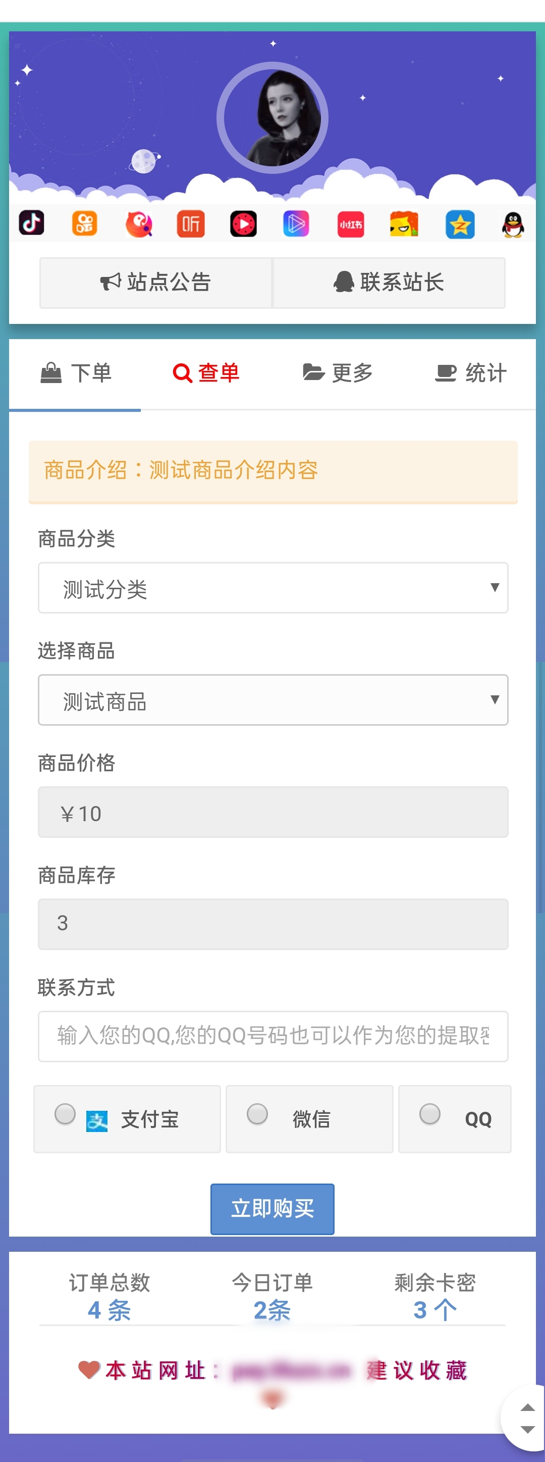Open the Kuaishou app icon
This screenshot has width=545, height=1462.
pos(85,223)
